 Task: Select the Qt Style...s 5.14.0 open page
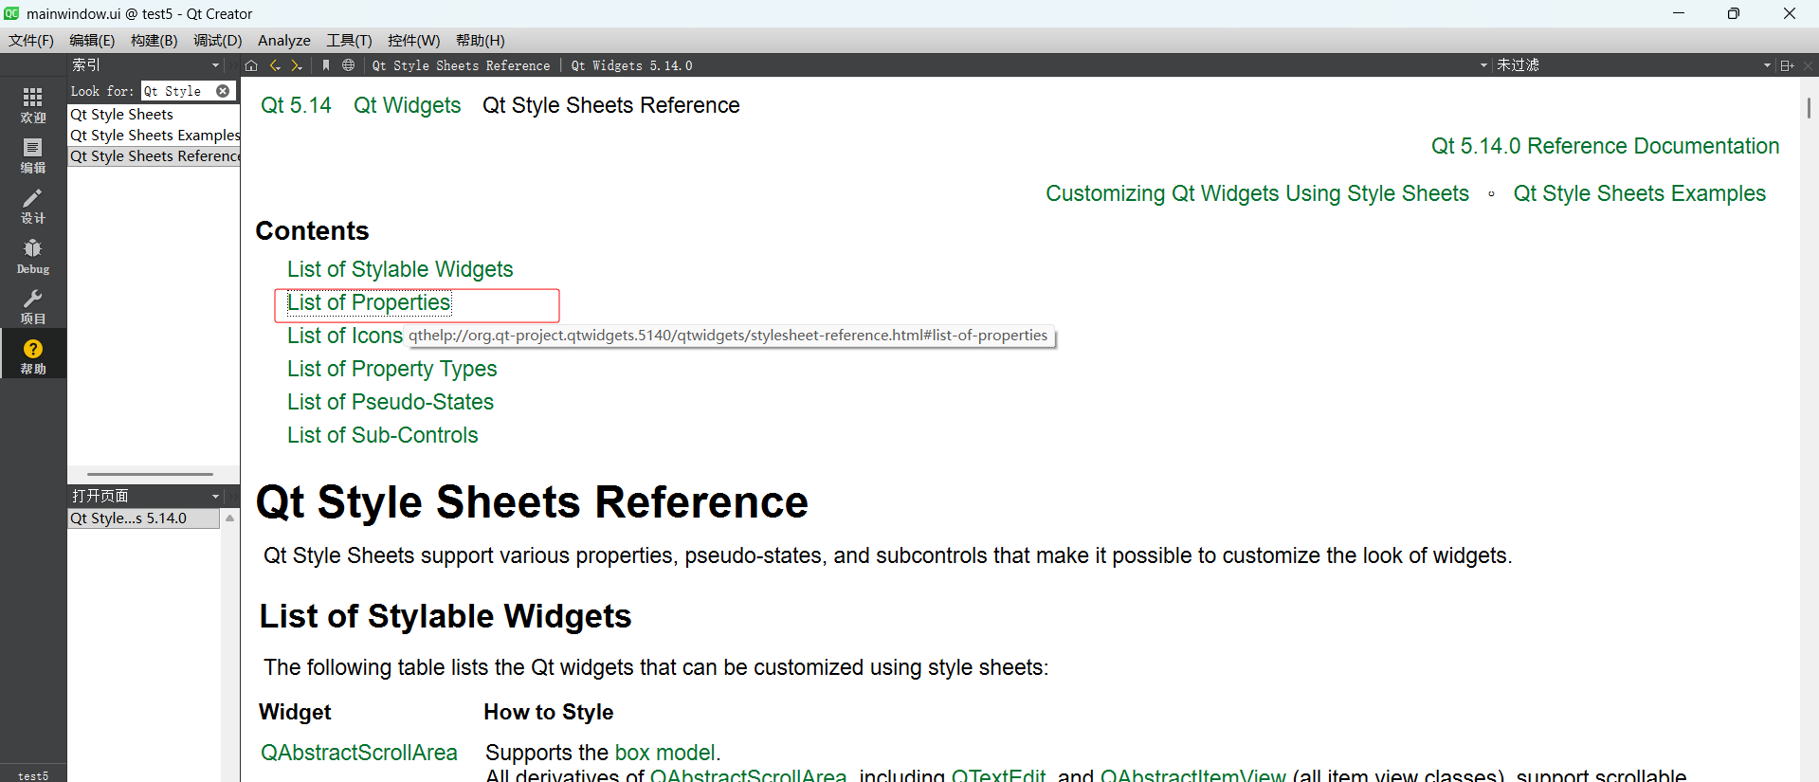(x=143, y=518)
